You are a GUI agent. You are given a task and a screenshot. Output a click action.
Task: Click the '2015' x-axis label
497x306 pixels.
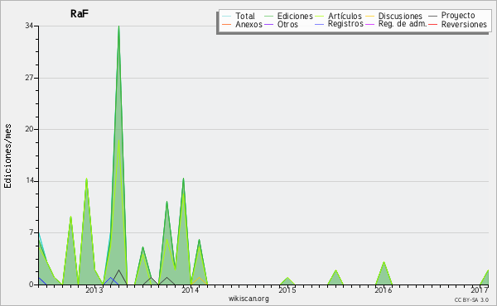(287, 290)
